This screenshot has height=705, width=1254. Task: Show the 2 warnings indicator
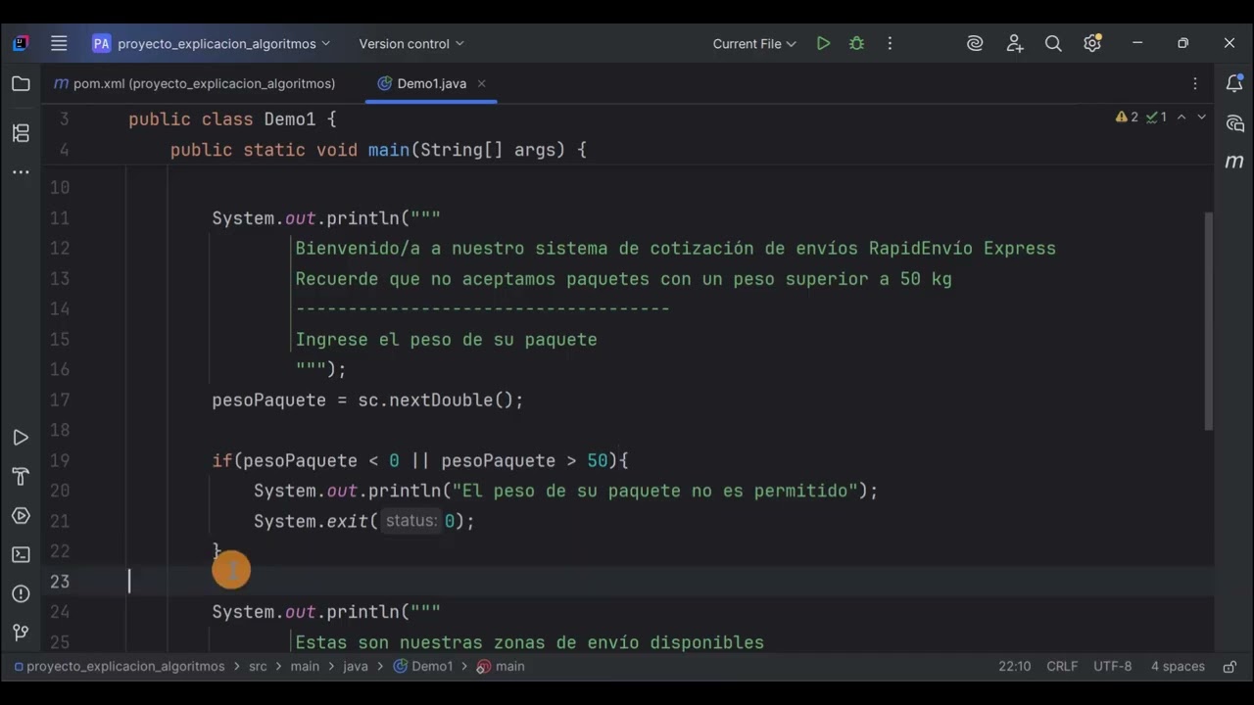pyautogui.click(x=1127, y=117)
